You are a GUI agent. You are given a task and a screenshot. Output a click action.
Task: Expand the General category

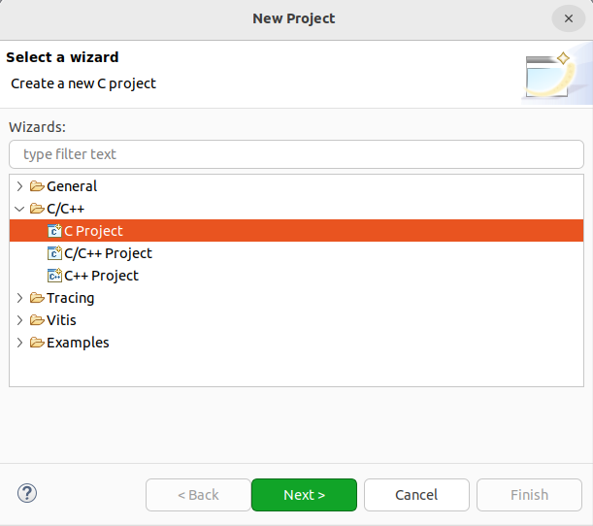[x=19, y=186]
